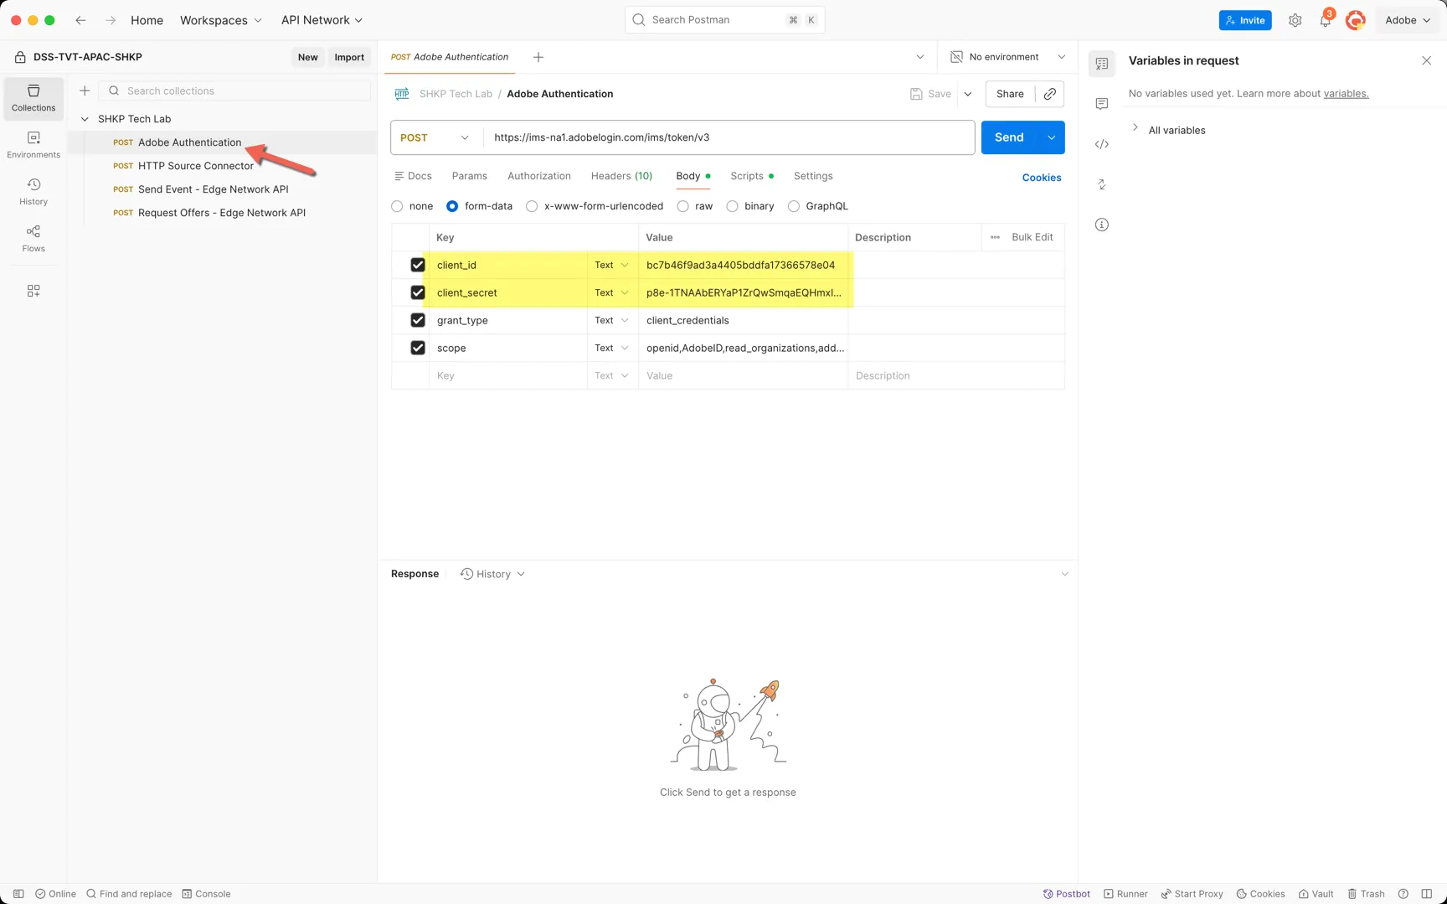
Task: Expand All variables section
Action: coord(1169,130)
